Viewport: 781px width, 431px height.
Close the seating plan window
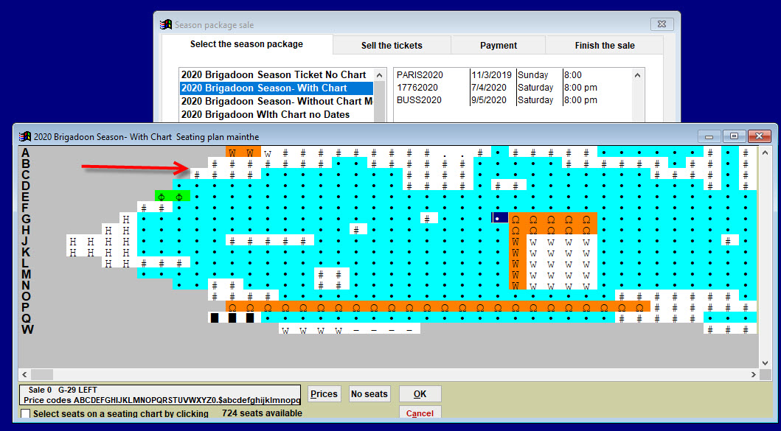[x=759, y=136]
